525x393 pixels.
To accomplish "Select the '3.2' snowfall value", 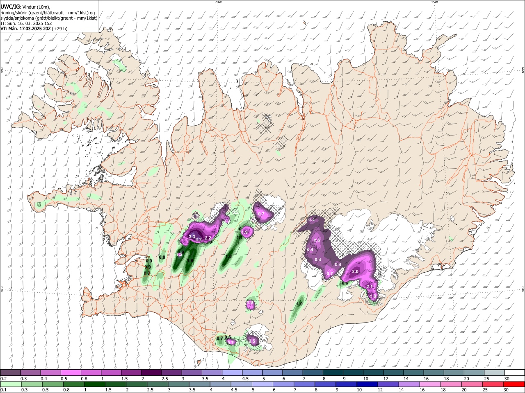I will pos(199,239).
